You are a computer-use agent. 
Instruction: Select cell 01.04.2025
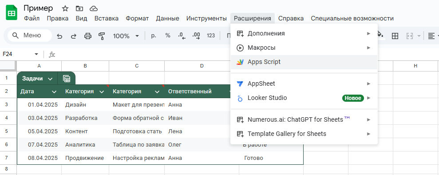tap(39, 105)
